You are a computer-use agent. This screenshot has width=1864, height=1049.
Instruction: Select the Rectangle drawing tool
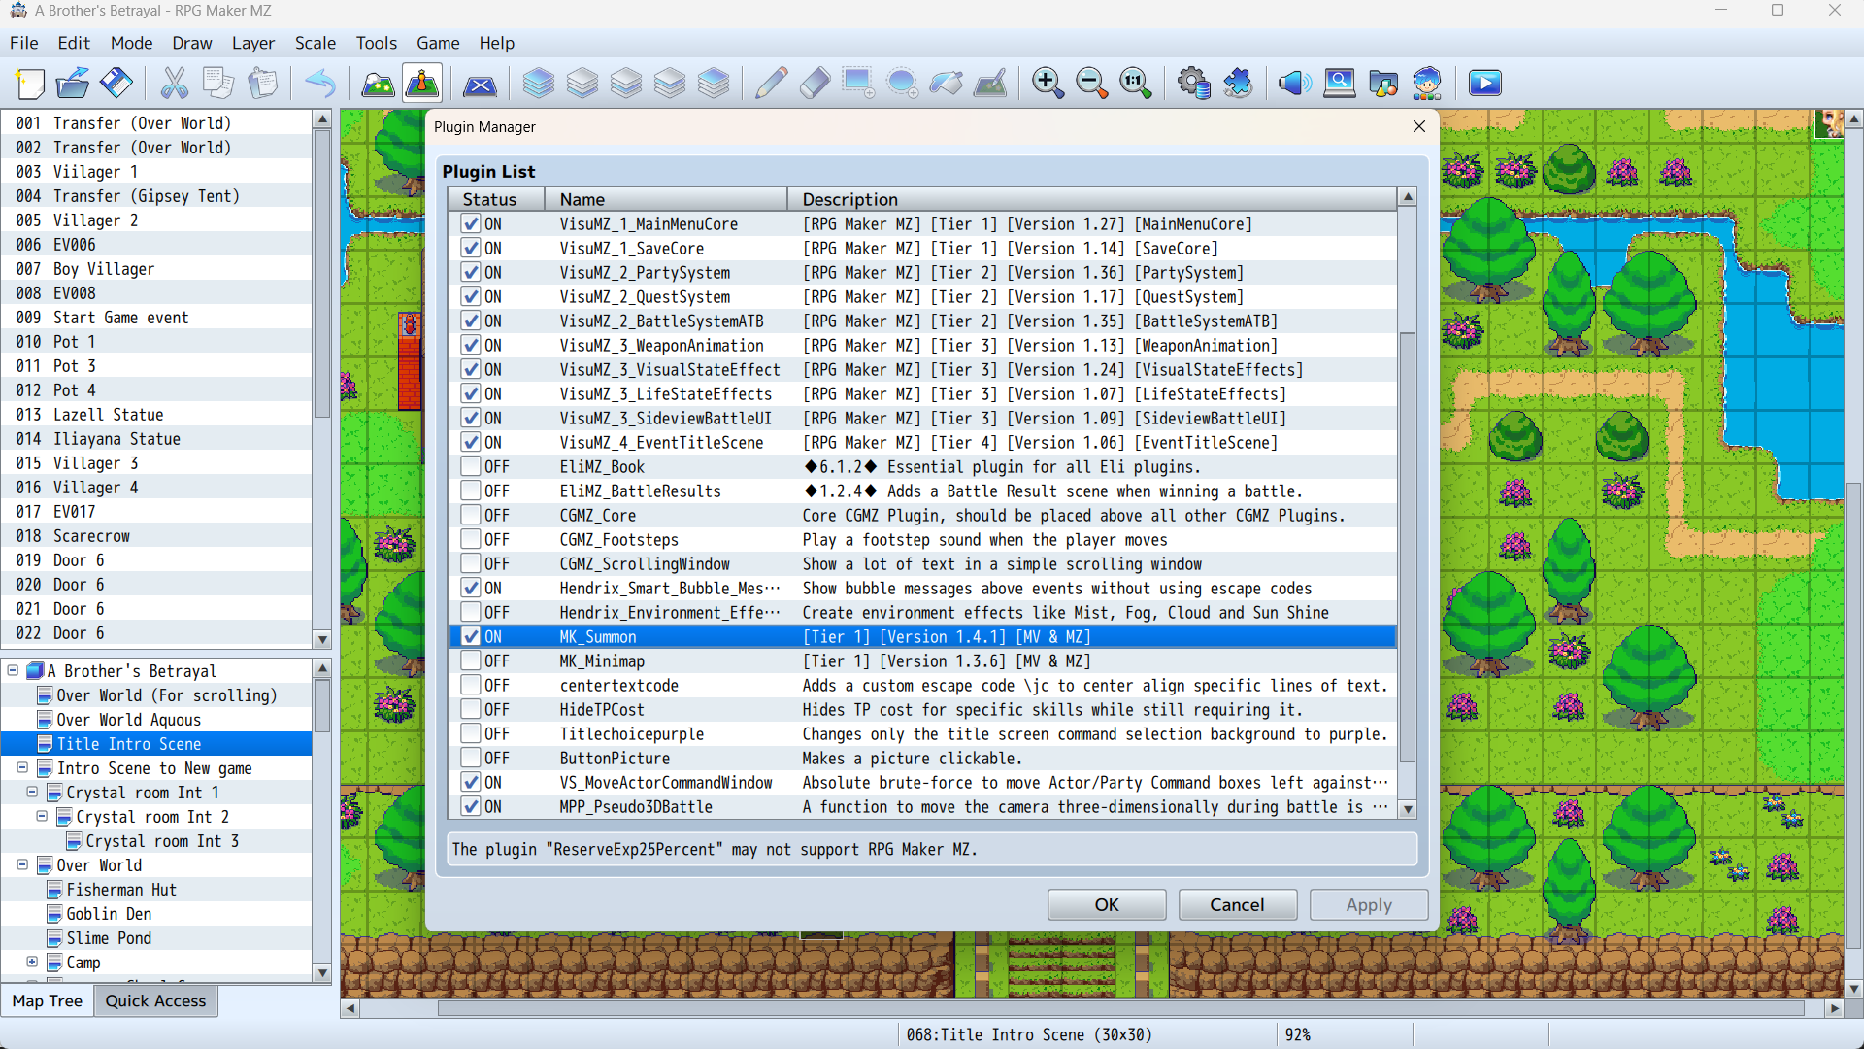(x=858, y=84)
